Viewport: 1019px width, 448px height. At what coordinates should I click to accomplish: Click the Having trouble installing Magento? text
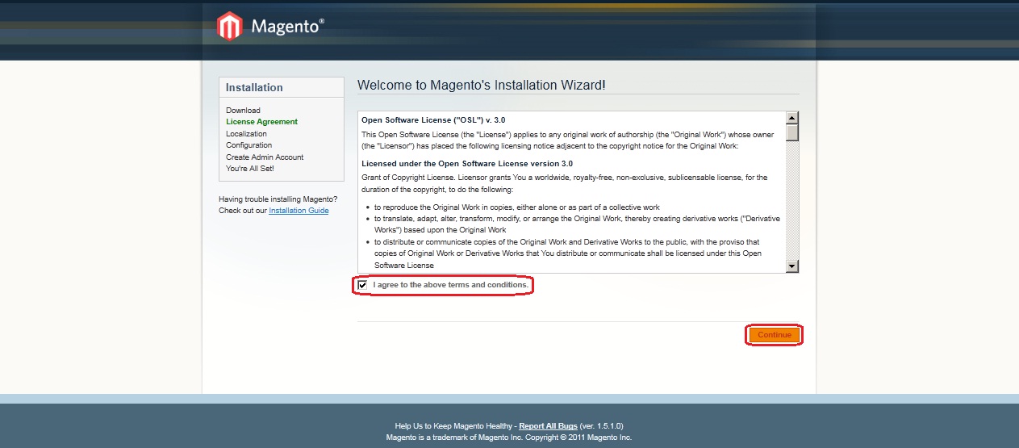coord(278,199)
